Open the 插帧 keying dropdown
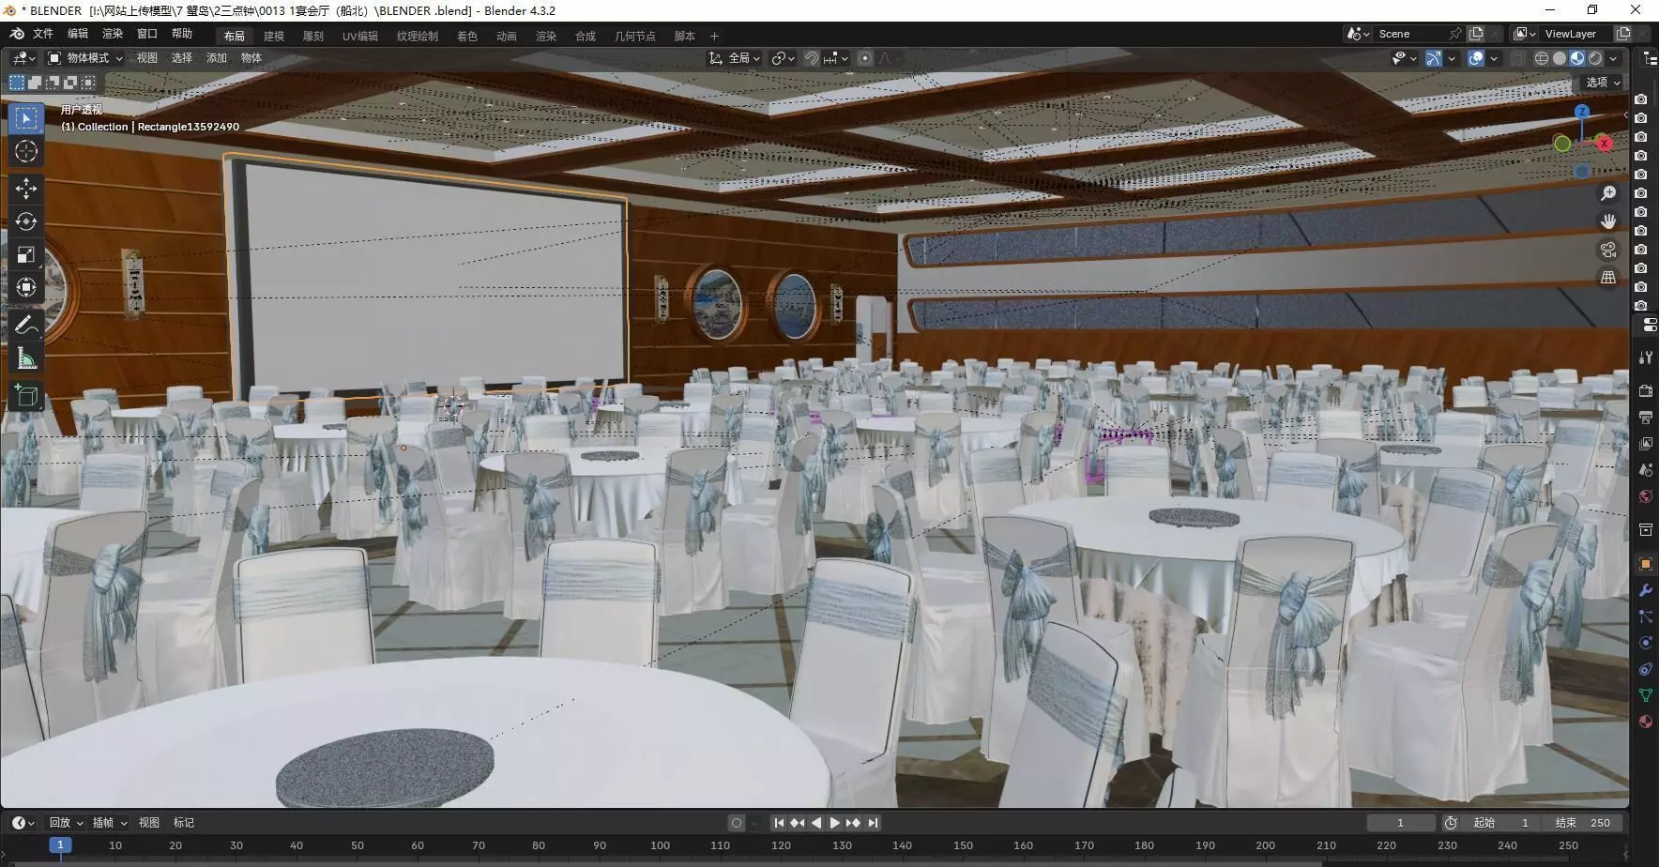Screen dimensions: 1659x867 pos(109,823)
